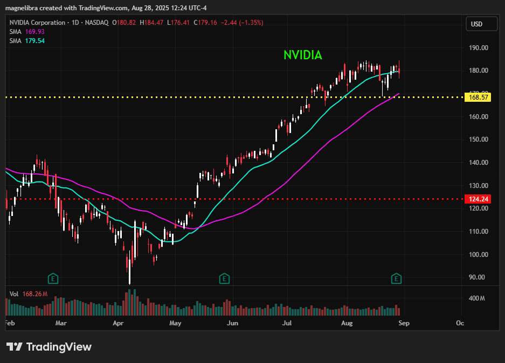Click the 100.00 price axis label
Screen dimensions: 505x363
[478, 254]
